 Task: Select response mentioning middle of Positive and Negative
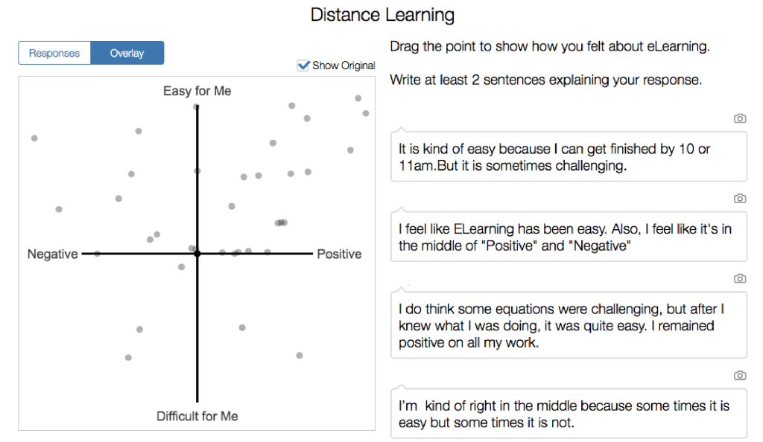click(569, 237)
